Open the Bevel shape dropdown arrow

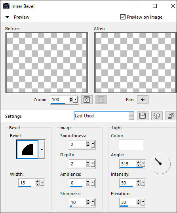(x=42, y=150)
